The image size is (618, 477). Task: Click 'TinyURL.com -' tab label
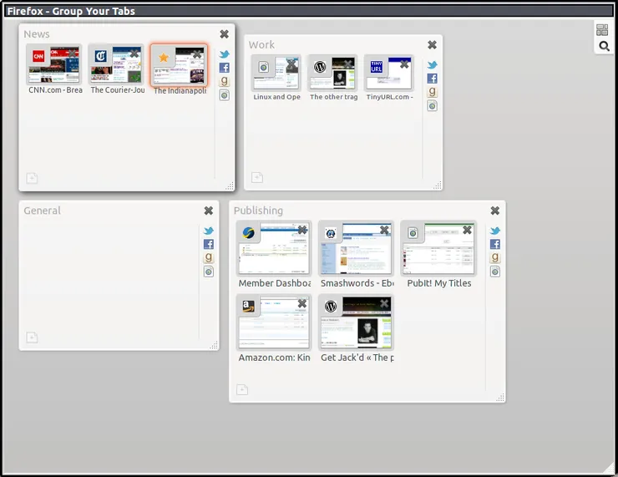[390, 97]
